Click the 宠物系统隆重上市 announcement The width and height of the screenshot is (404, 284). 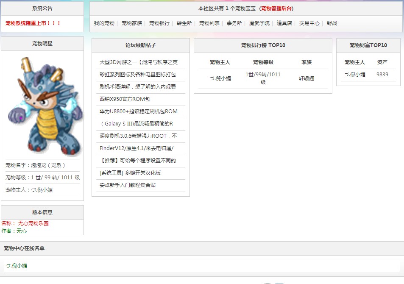[x=33, y=23]
